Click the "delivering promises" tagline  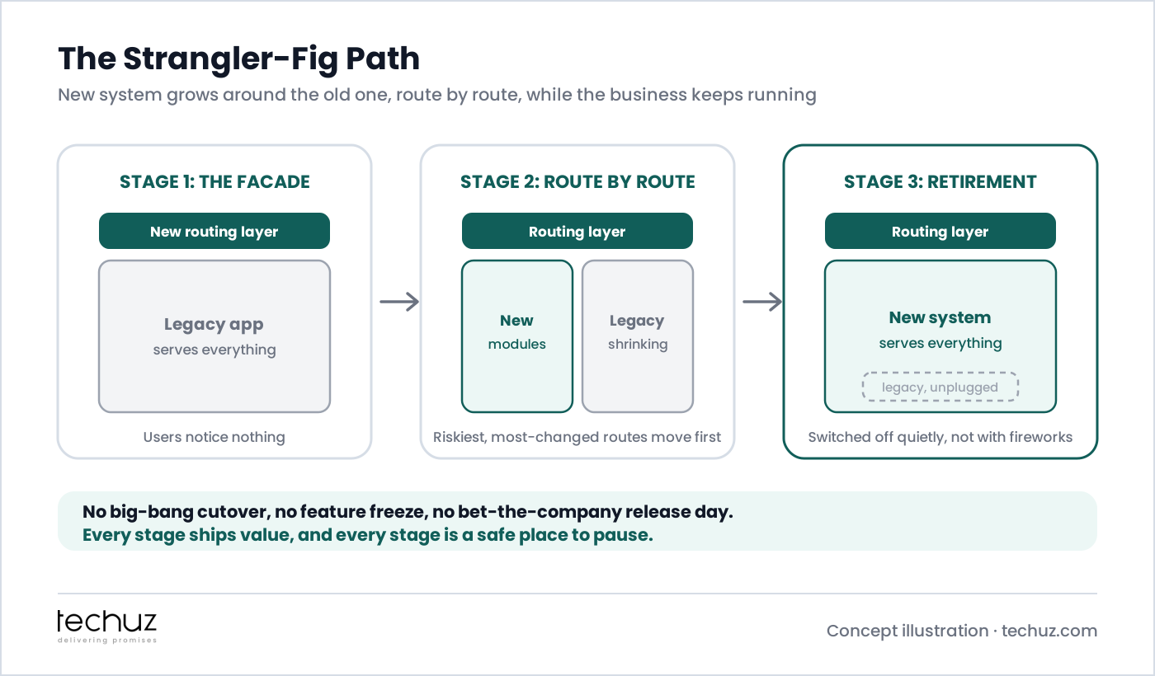[106, 640]
